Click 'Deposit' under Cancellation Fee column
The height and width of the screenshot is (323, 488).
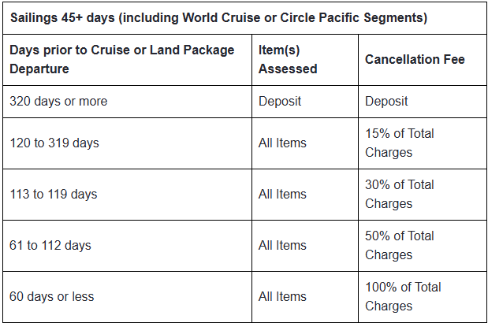[x=386, y=102]
